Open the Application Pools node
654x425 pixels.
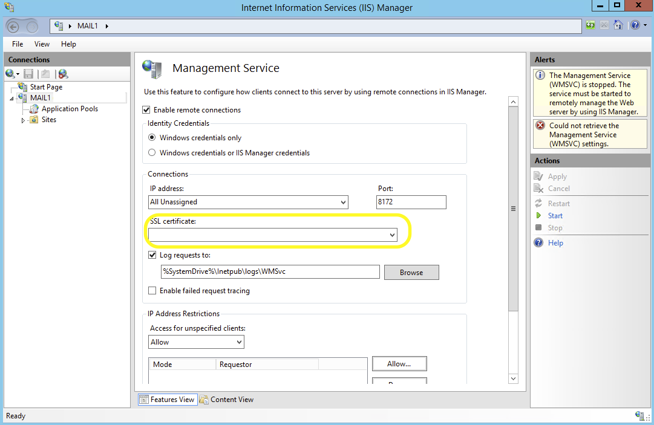tap(70, 109)
